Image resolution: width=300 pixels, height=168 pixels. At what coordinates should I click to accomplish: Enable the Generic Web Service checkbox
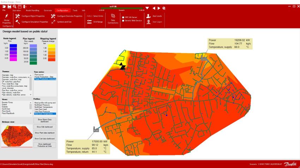tap(123, 21)
